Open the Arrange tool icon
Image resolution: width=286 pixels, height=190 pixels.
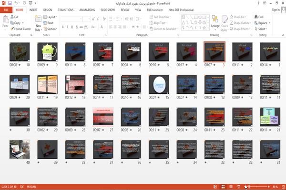point(215,19)
